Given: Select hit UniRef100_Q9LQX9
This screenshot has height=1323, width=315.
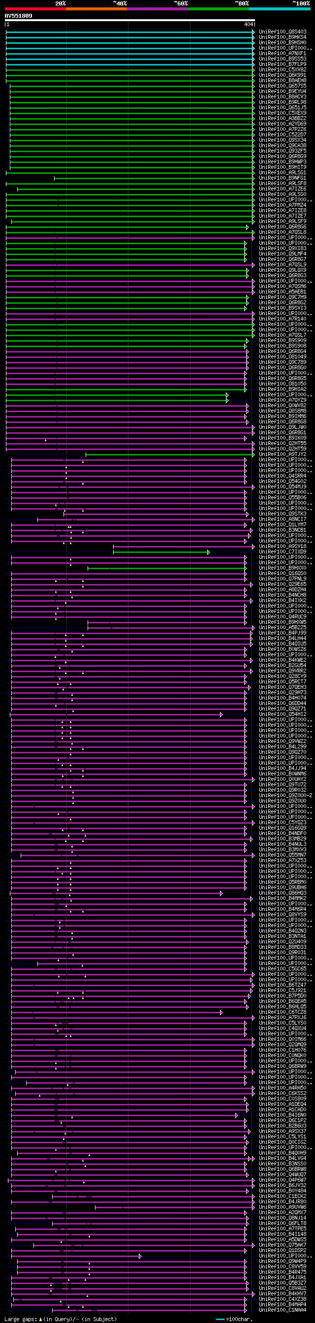Looking at the screenshot, I should click(x=283, y=270).
